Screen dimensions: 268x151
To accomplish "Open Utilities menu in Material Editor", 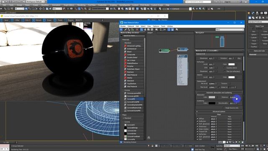I will [170, 26].
